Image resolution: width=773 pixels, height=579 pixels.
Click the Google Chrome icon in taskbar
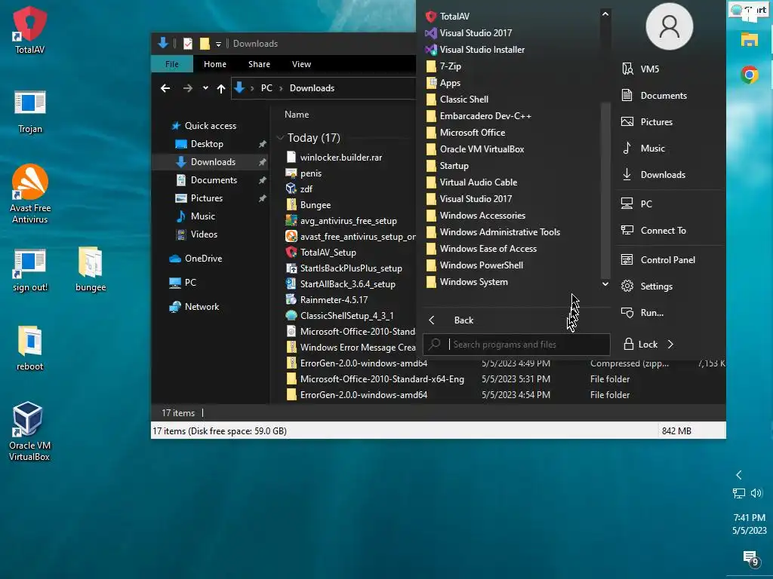point(750,75)
